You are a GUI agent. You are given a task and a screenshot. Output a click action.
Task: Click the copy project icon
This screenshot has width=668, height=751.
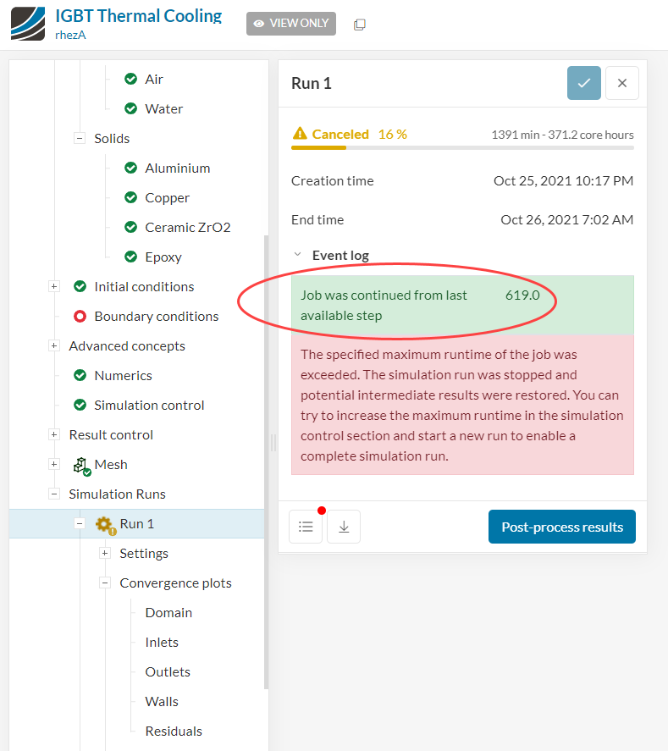[360, 25]
